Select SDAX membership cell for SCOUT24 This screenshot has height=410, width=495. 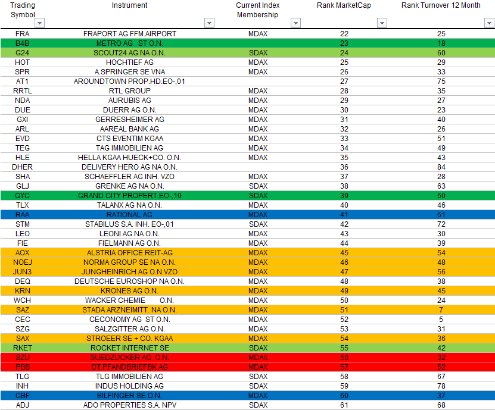pos(258,53)
